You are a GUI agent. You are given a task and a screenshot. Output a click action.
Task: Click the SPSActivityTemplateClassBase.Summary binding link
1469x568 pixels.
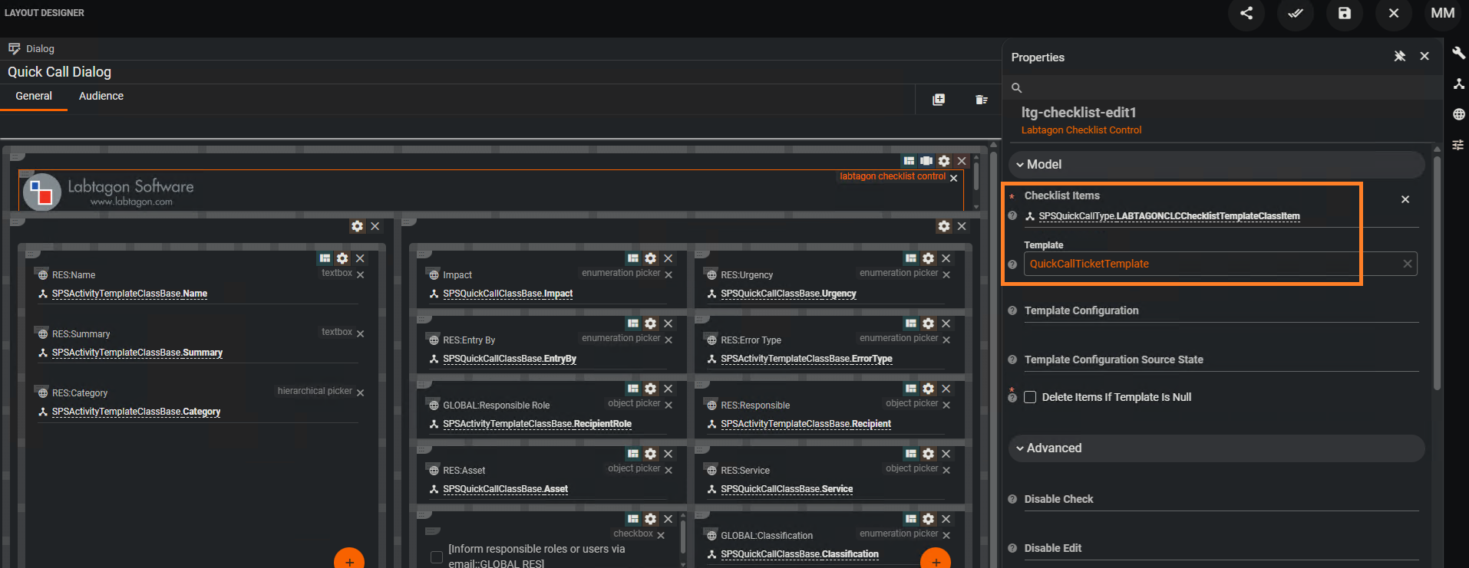click(x=137, y=353)
